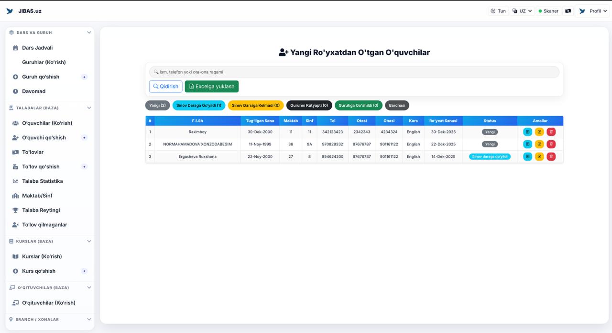Click the Qidirish search button
612x333 pixels.
pyautogui.click(x=165, y=87)
